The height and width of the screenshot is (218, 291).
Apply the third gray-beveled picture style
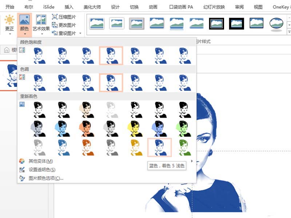point(137,24)
